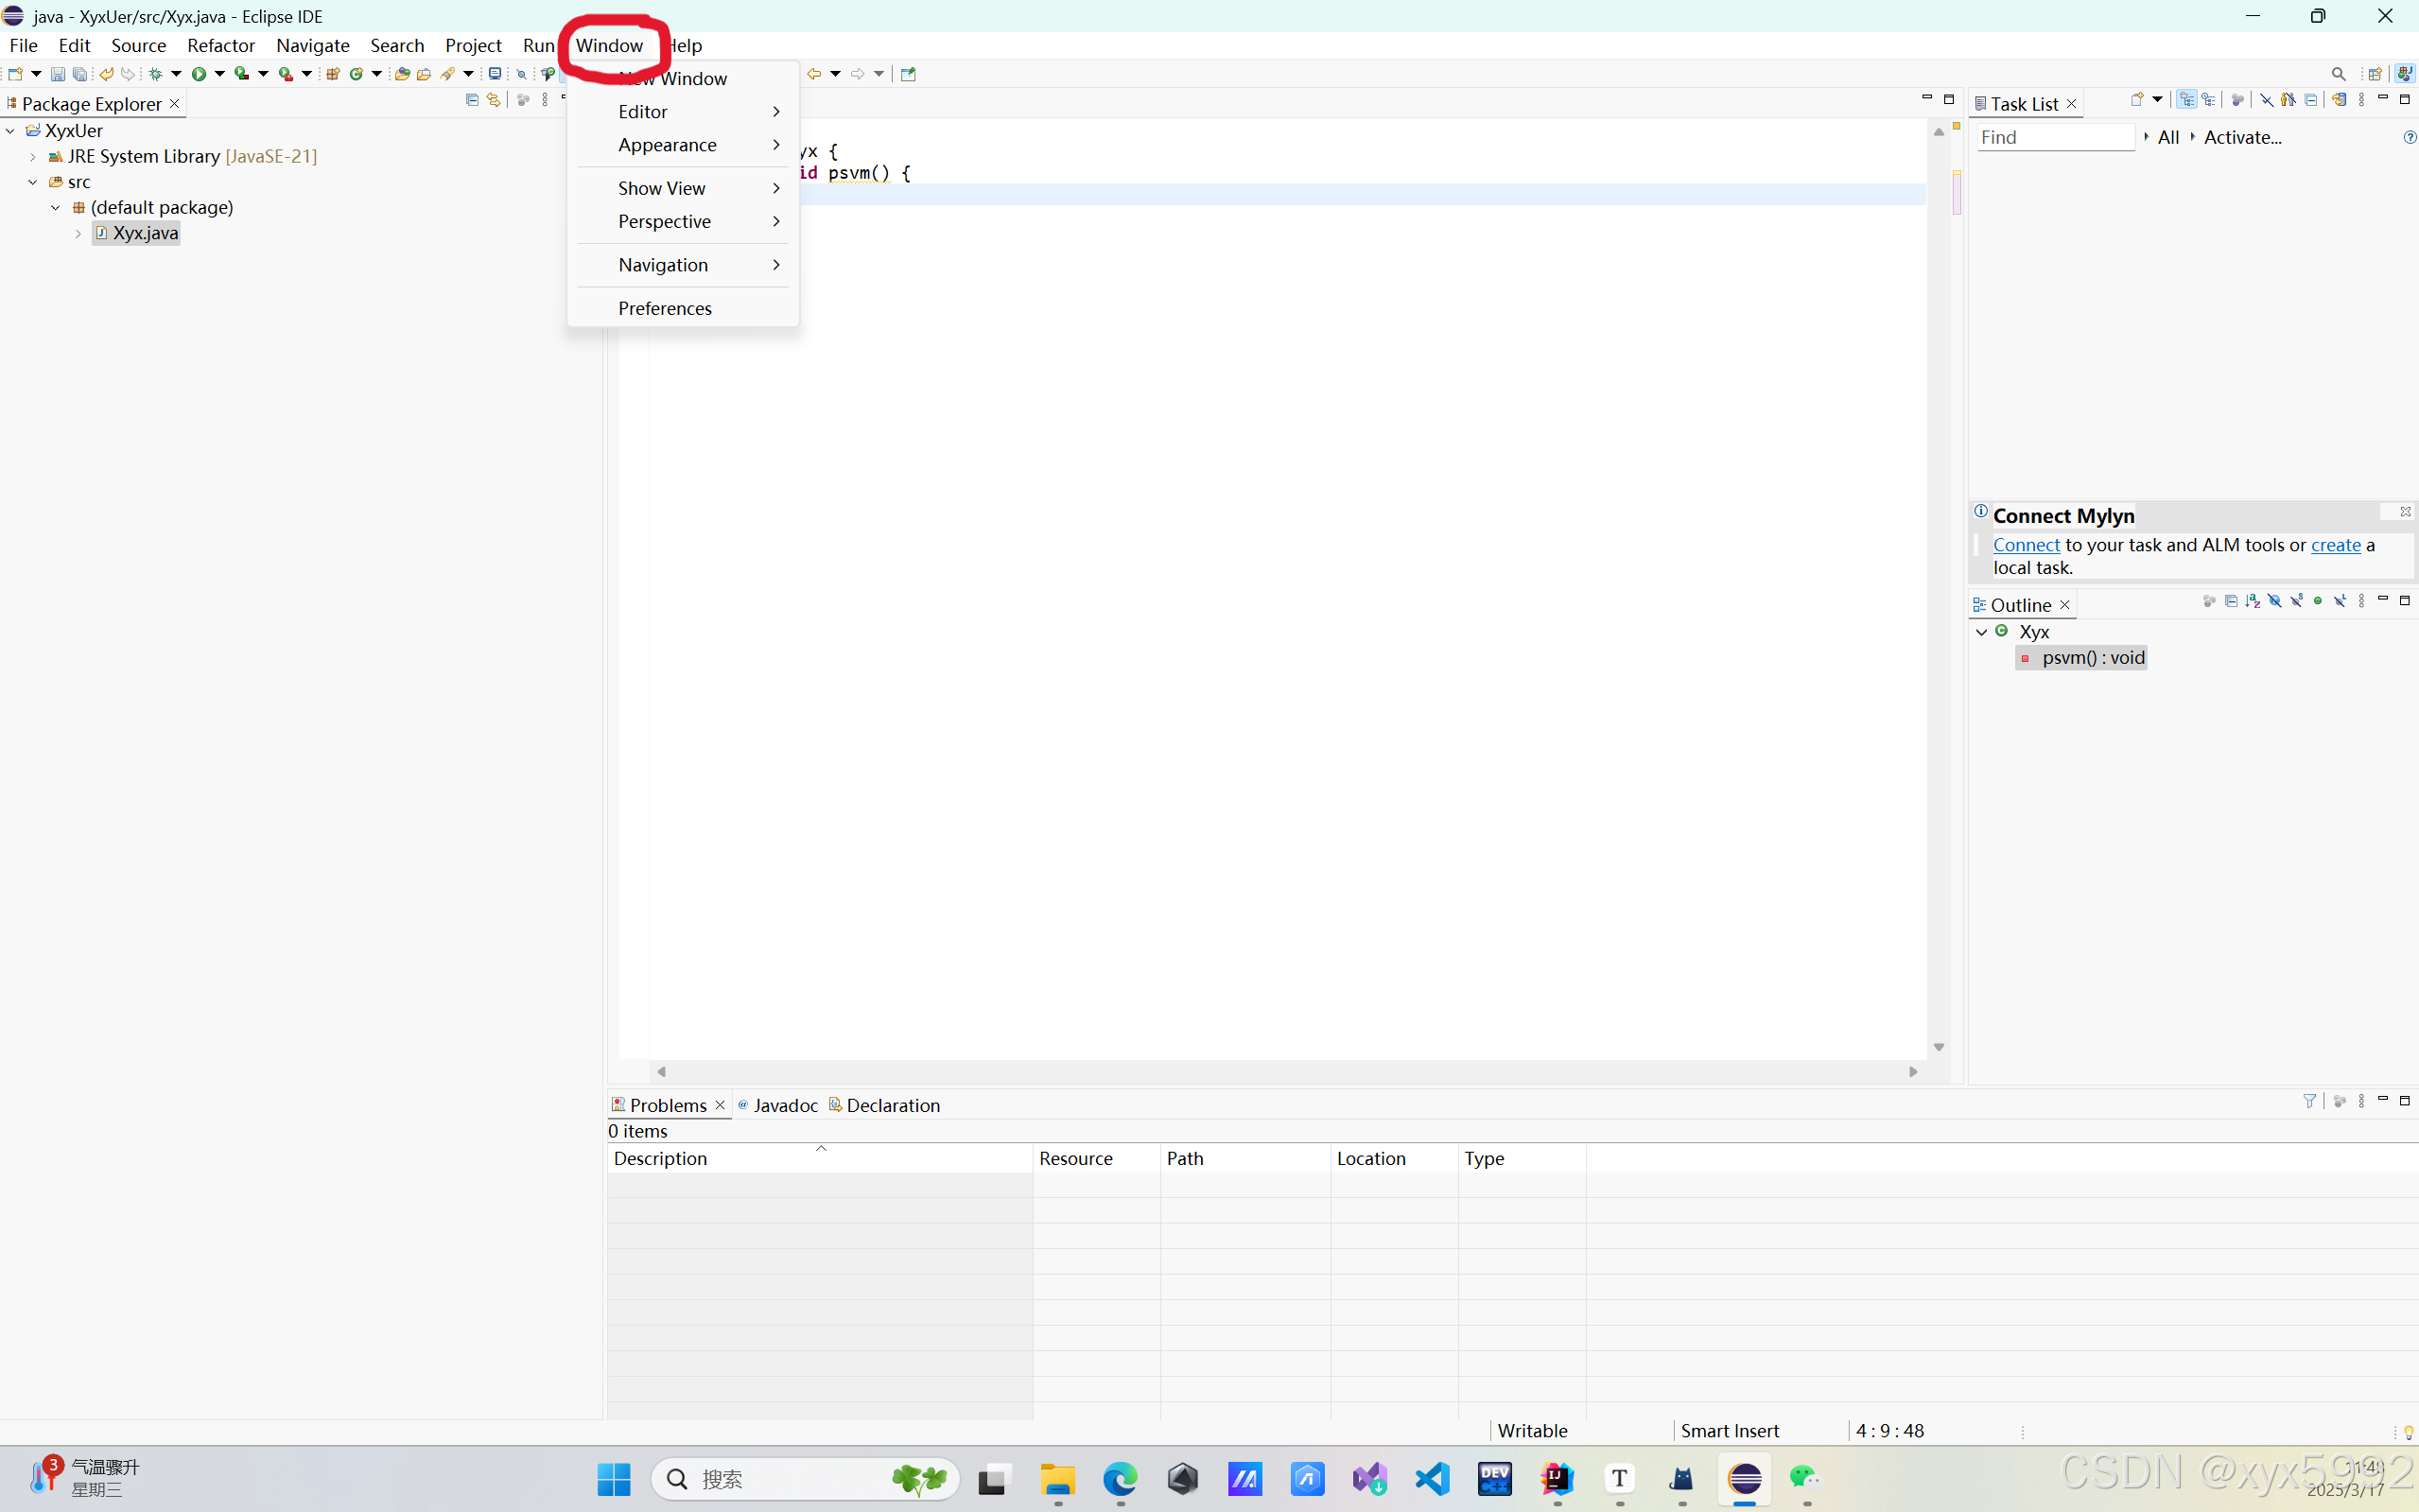The image size is (2419, 1512).
Task: Click the Open Perspective icon
Action: click(x=2374, y=74)
